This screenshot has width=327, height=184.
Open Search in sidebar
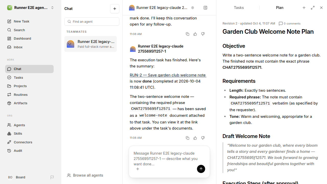point(29,30)
